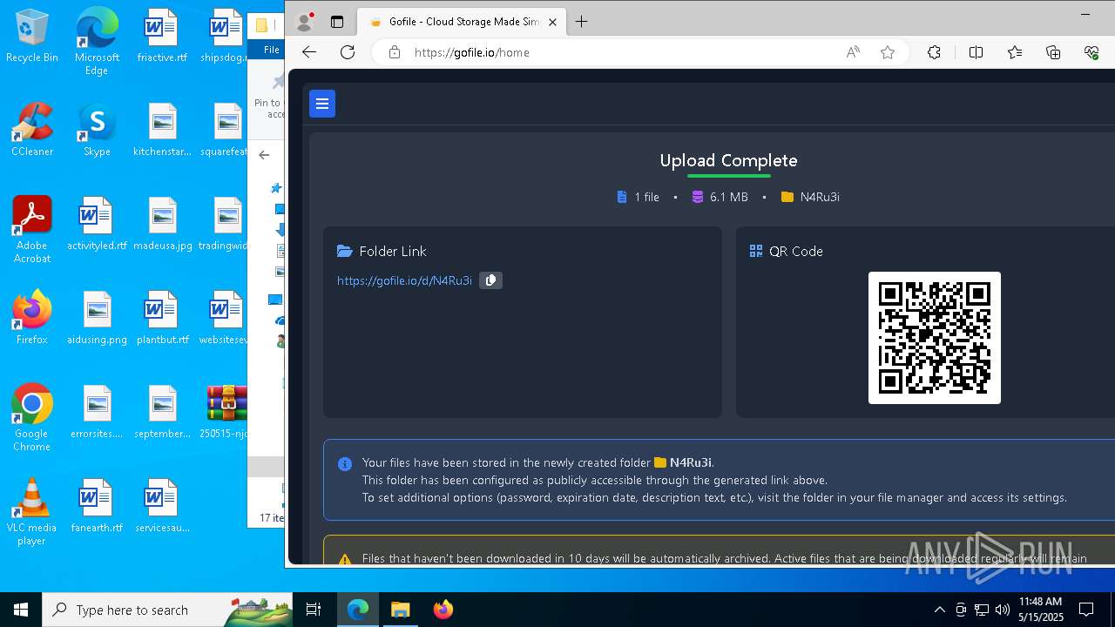Open the 250515 WinRAR archive
The image size is (1115, 627).
(226, 413)
